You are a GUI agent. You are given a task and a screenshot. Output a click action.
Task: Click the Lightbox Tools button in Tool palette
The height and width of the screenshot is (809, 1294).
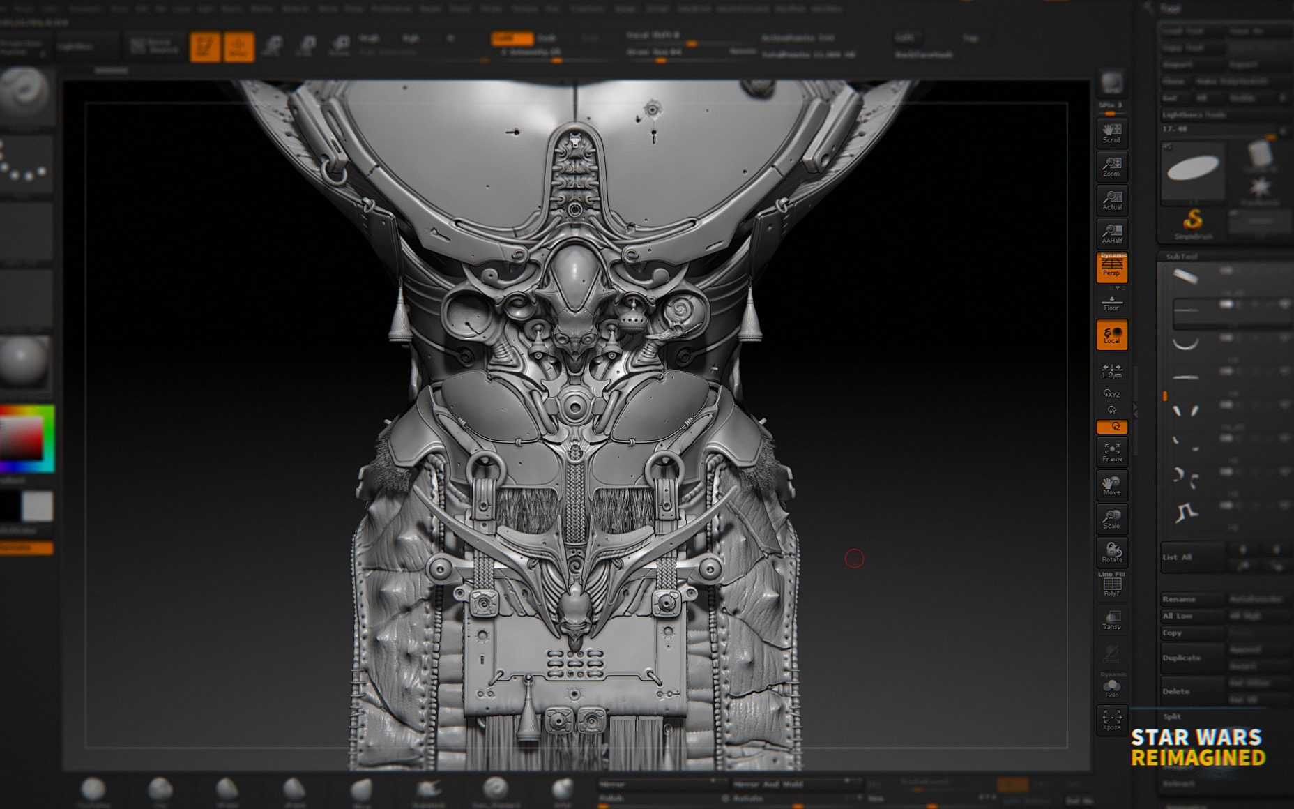click(x=1224, y=114)
